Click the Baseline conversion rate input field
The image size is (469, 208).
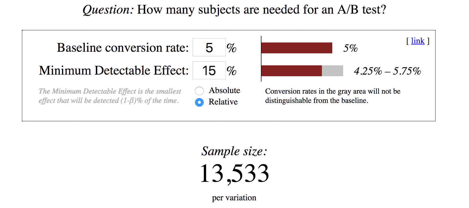[x=209, y=48]
